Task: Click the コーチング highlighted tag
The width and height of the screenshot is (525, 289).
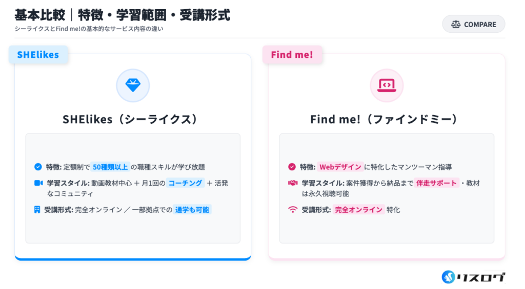Action: (x=185, y=183)
